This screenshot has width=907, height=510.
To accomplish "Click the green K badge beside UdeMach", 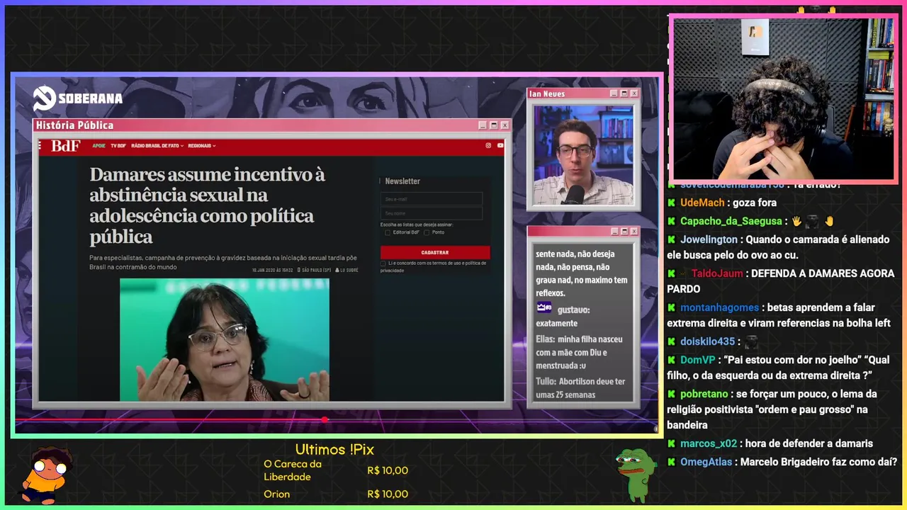I will tap(671, 203).
